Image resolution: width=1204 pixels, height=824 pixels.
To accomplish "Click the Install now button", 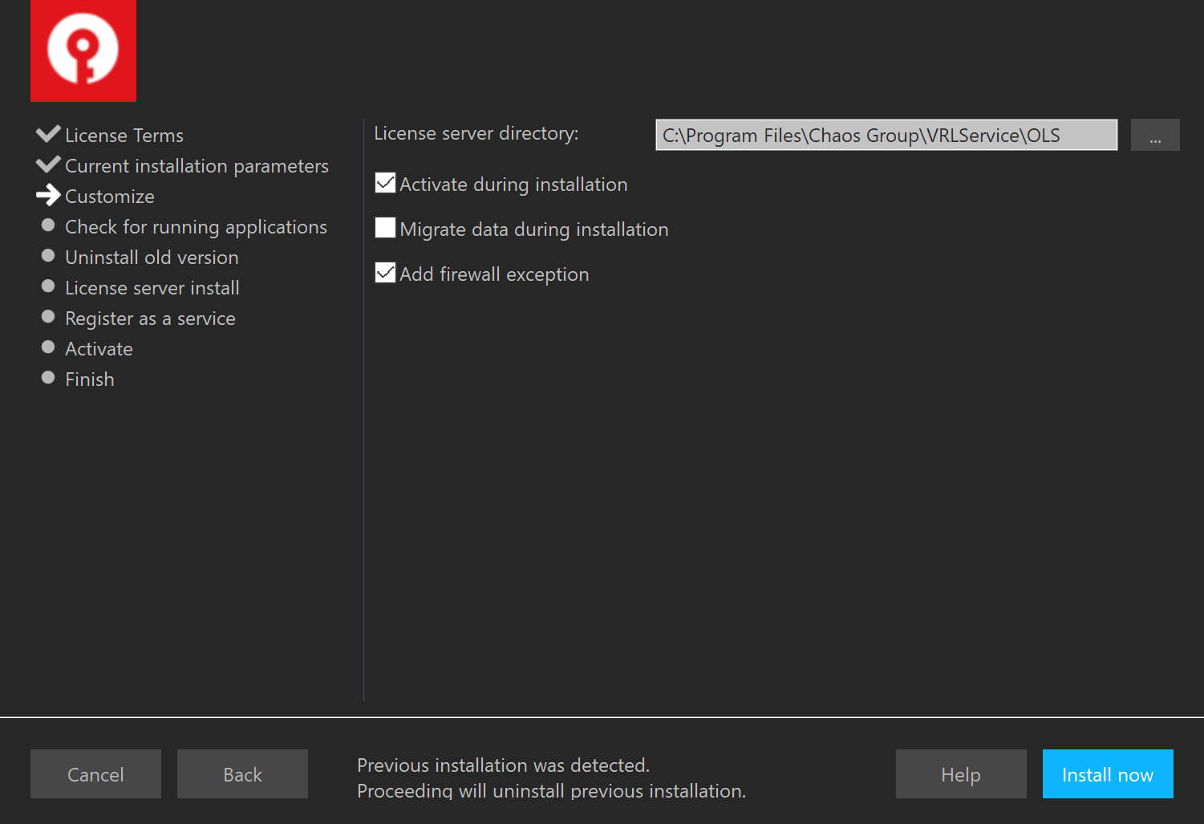I will [x=1108, y=773].
